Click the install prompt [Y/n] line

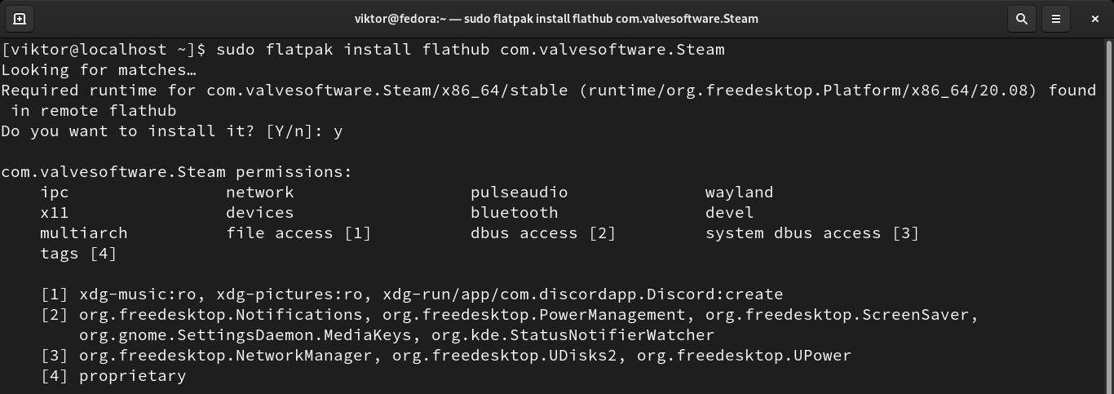pyautogui.click(x=171, y=131)
